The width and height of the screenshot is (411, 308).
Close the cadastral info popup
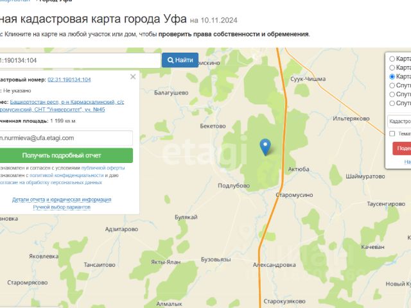(x=133, y=76)
